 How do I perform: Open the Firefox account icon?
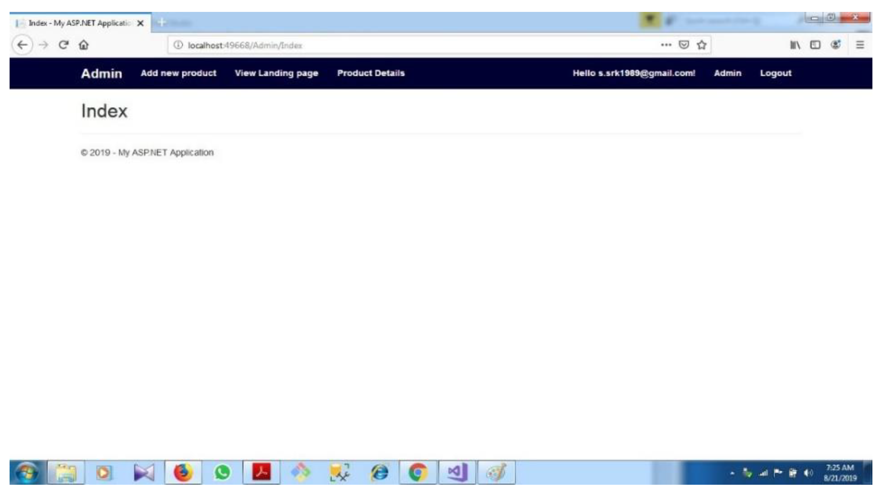pos(835,45)
